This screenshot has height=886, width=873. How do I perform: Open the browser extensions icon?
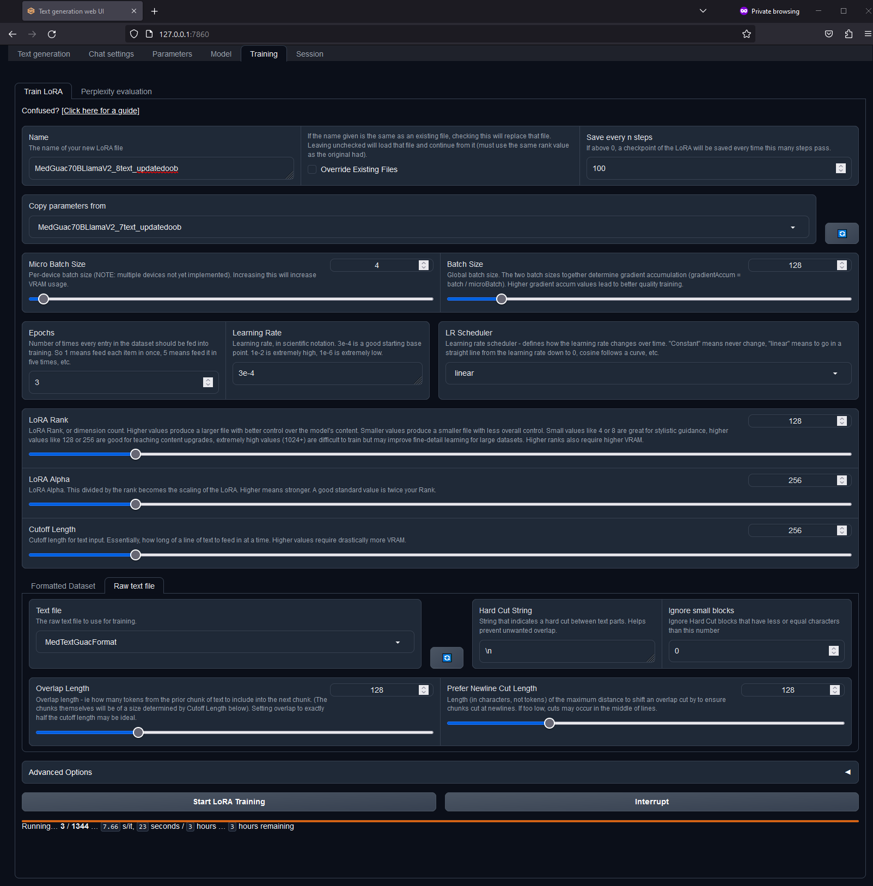[848, 34]
